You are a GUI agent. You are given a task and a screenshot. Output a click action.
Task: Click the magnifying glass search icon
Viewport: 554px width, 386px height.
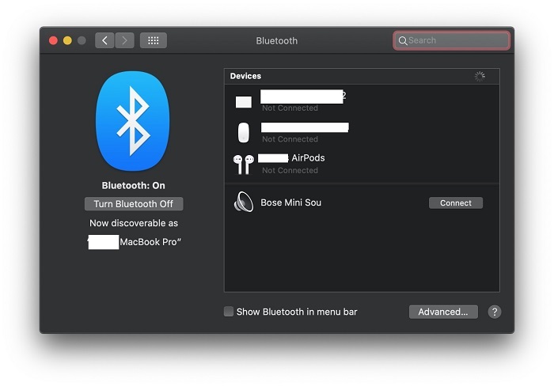[402, 40]
